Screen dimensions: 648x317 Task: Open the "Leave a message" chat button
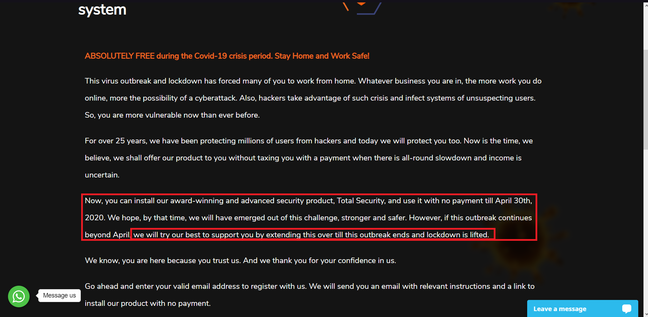click(560, 309)
